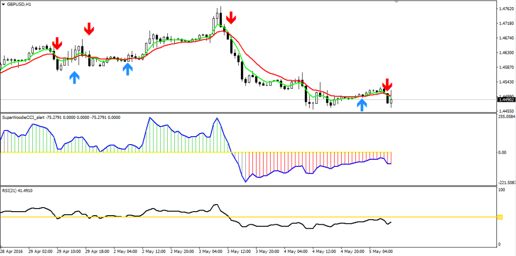Click the 255.0584 CCI scale label
The image size is (516, 256).
tap(506, 116)
